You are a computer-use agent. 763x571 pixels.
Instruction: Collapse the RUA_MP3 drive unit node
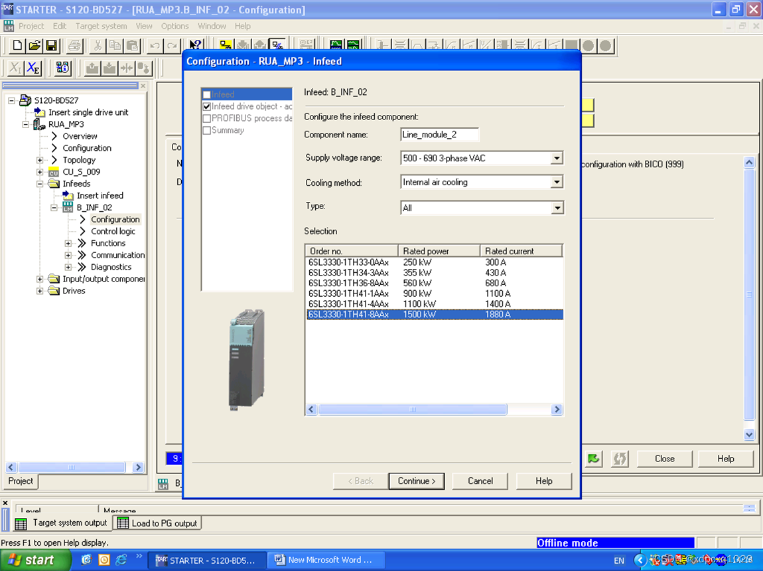click(x=26, y=125)
